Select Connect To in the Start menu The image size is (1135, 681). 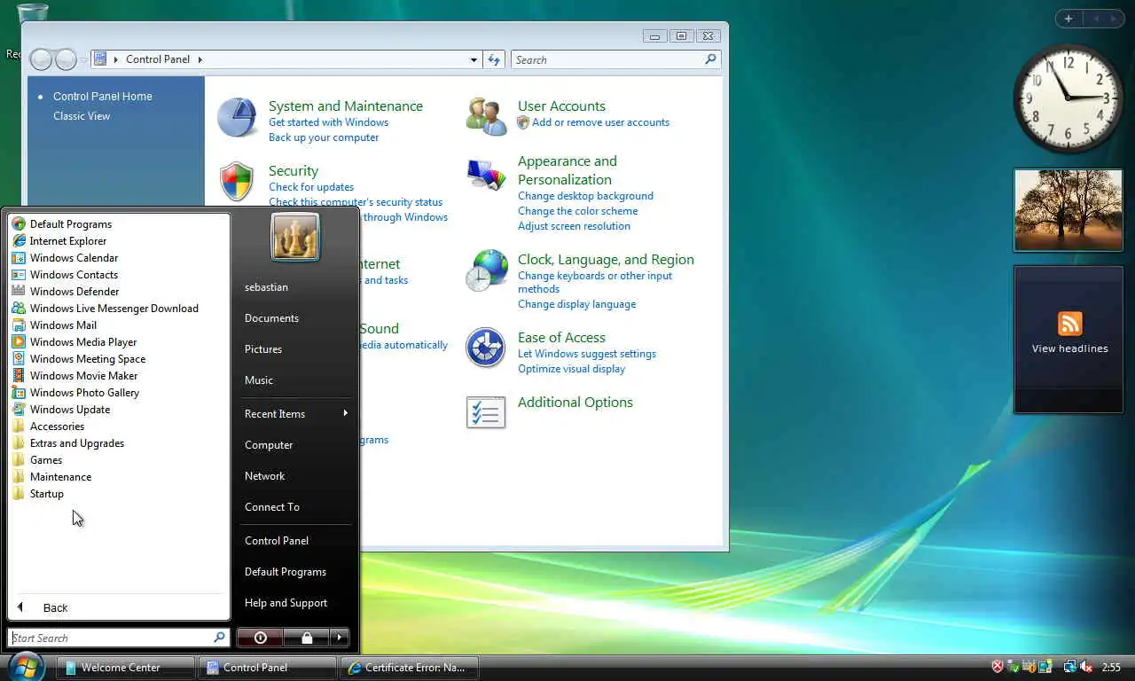click(272, 507)
